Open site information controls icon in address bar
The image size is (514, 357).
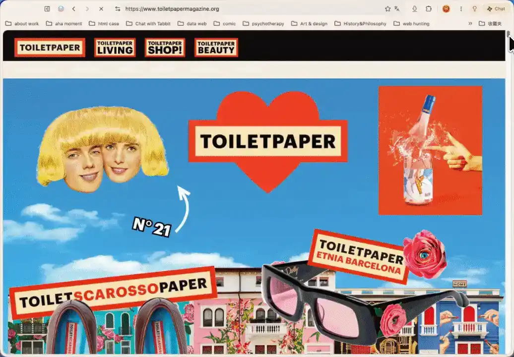pyautogui.click(x=118, y=9)
